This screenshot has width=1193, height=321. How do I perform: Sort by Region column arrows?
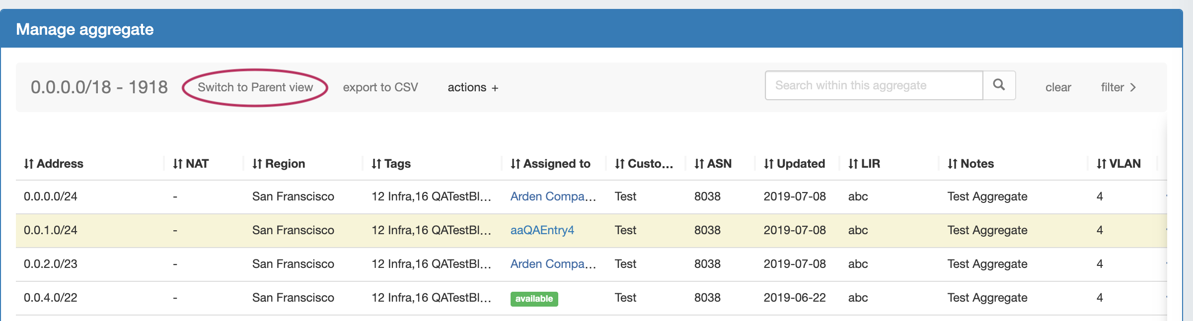coord(257,164)
